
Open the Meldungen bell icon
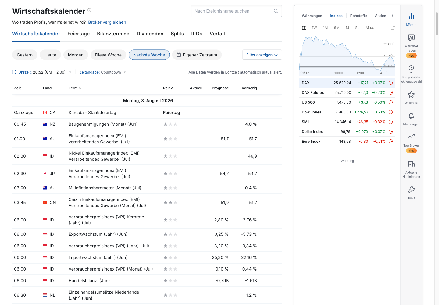[411, 116]
